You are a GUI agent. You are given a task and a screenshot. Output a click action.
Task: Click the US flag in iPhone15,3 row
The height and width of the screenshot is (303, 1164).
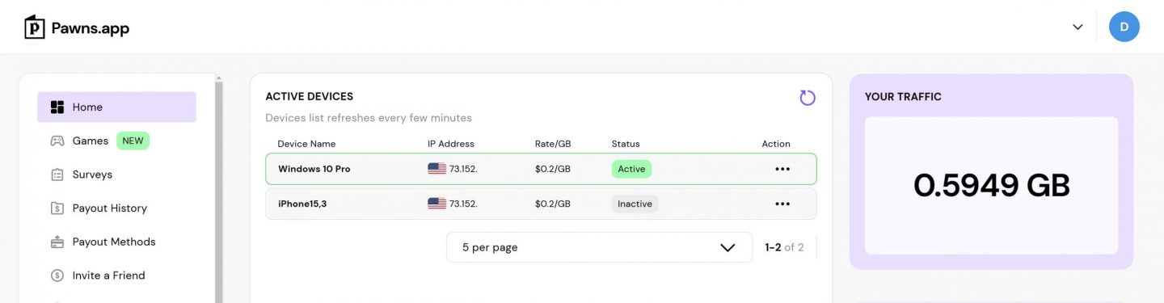(x=436, y=204)
